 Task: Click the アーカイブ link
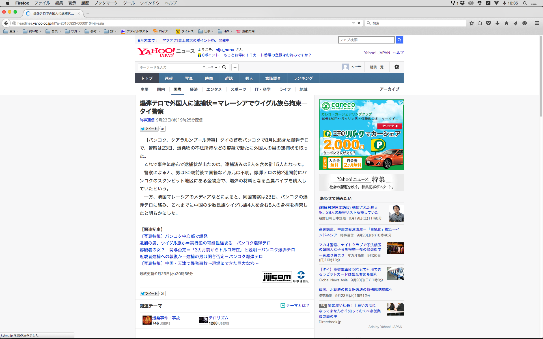389,89
